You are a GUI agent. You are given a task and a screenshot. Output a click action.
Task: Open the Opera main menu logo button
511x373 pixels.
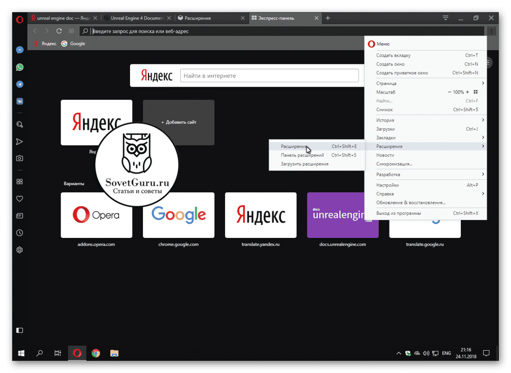point(20,20)
